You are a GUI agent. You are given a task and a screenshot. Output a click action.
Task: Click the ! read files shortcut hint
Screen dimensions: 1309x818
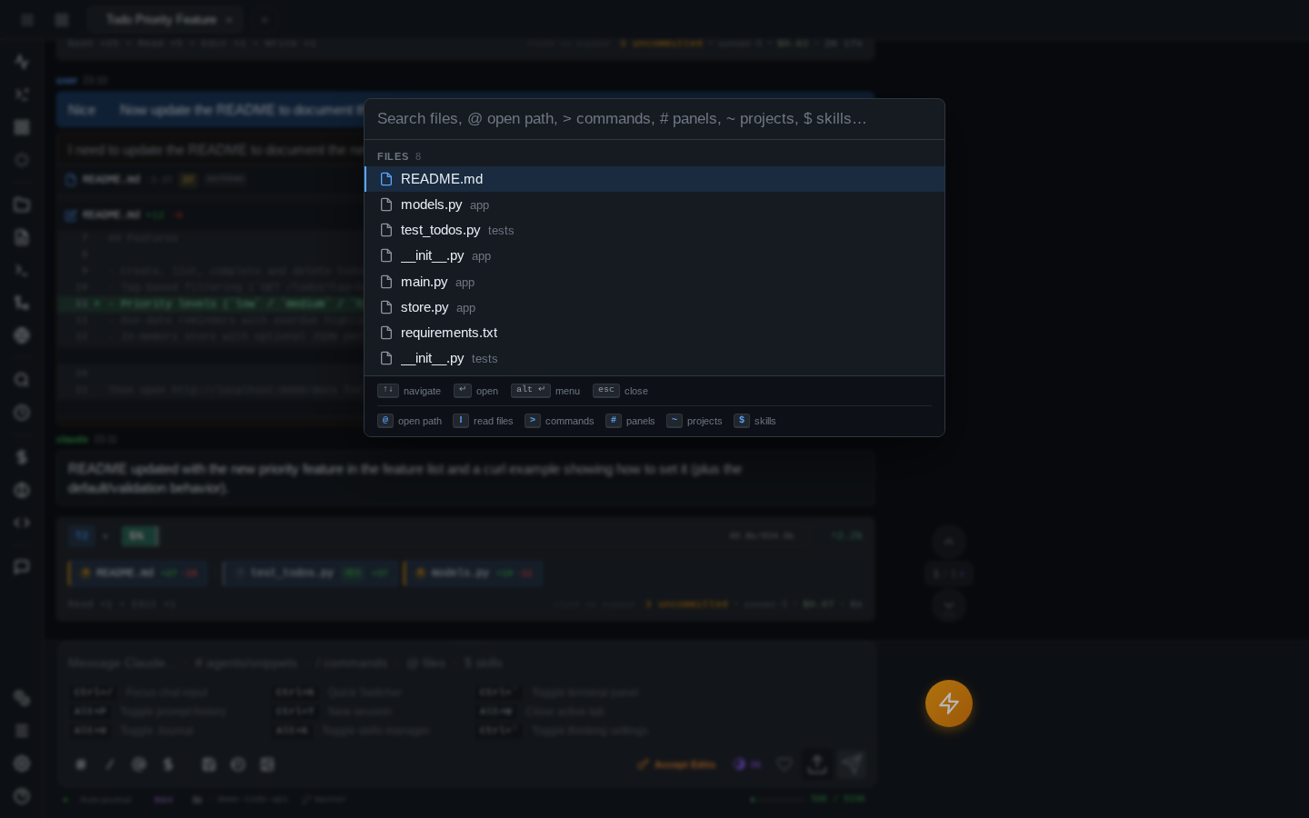point(483,421)
